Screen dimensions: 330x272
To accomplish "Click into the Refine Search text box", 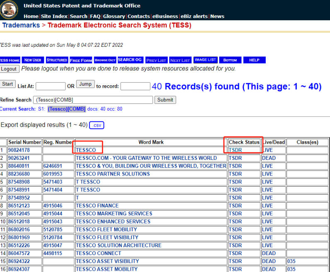I will click(x=93, y=100).
